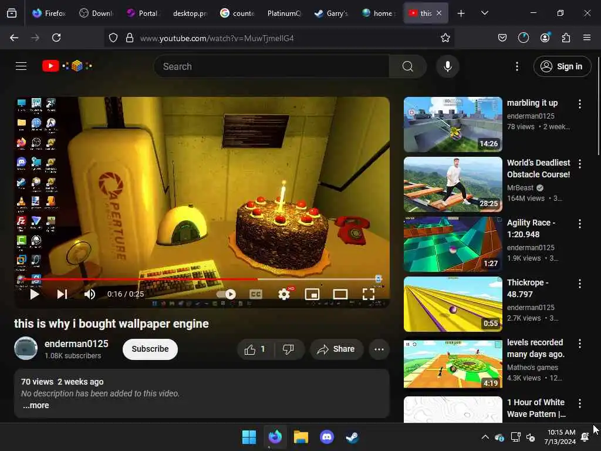601x451 pixels.
Task: Show tracking protection shield info
Action: click(x=113, y=38)
